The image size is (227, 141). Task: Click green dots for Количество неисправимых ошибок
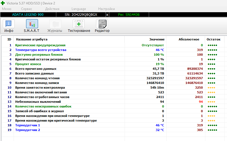212,106
